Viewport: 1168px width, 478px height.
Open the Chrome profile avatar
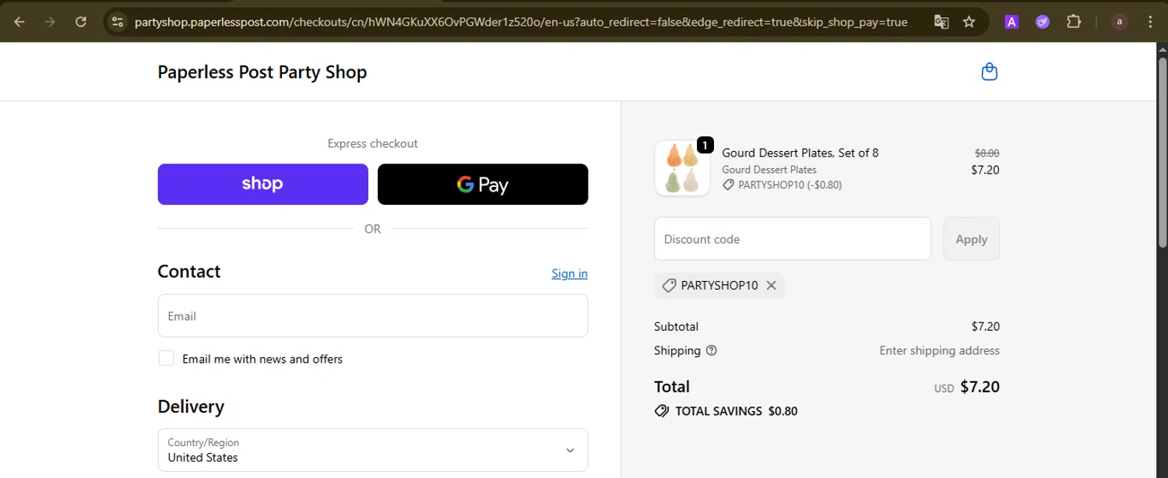(x=1119, y=22)
